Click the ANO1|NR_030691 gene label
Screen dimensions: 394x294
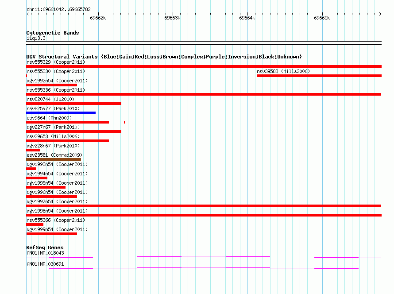point(45,264)
